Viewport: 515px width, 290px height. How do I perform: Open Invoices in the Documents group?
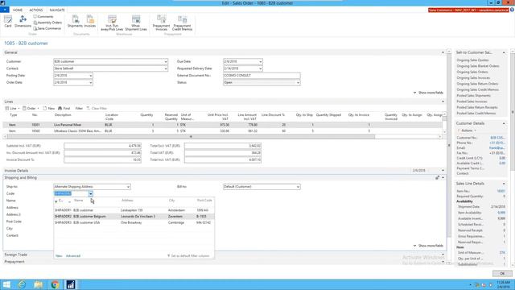89,22
